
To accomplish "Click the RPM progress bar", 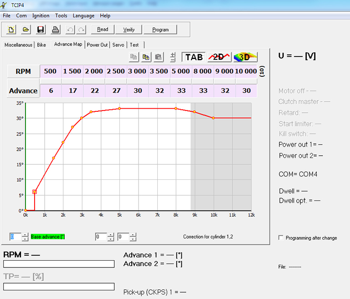I will tap(59, 264).
